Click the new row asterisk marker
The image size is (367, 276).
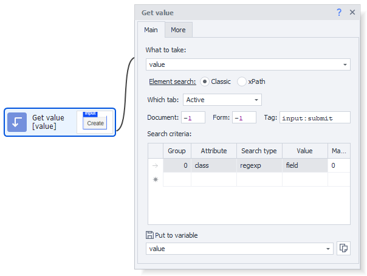tap(155, 180)
